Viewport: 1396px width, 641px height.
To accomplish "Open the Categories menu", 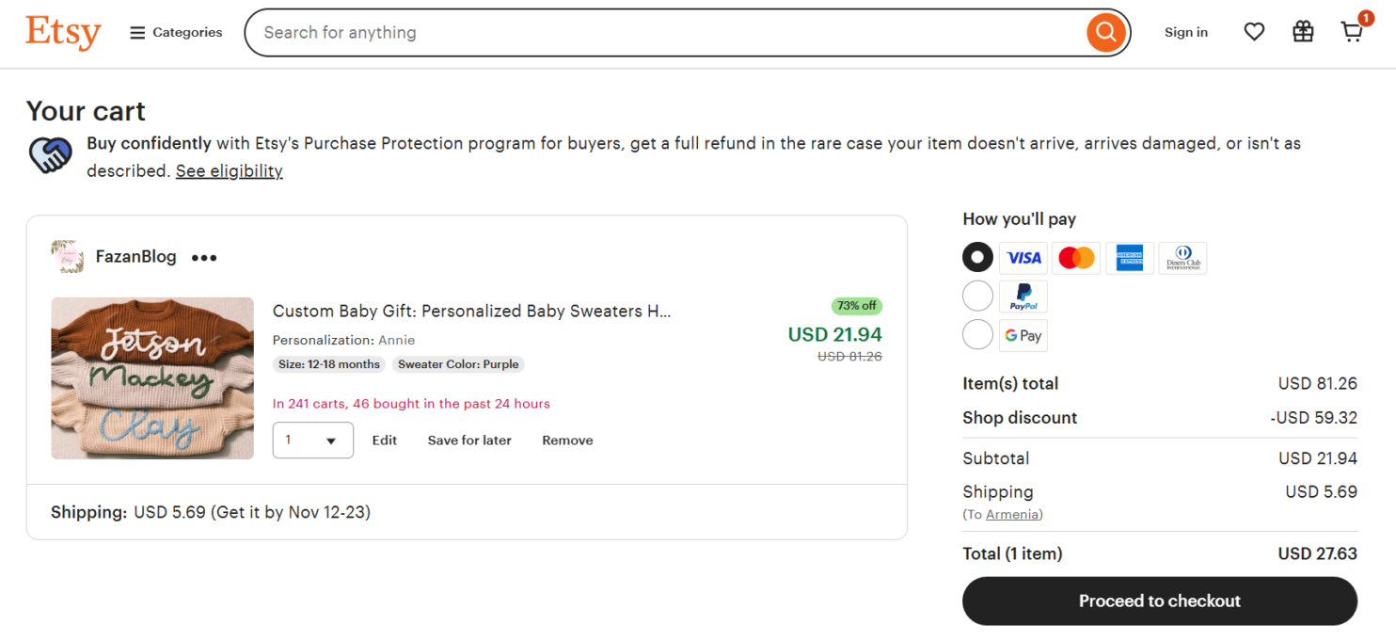I will pos(175,31).
